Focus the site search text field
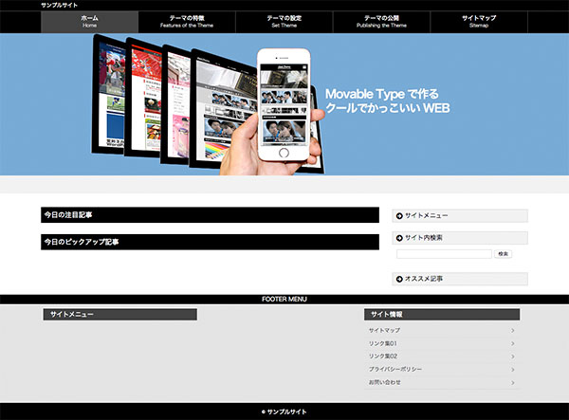 point(444,254)
